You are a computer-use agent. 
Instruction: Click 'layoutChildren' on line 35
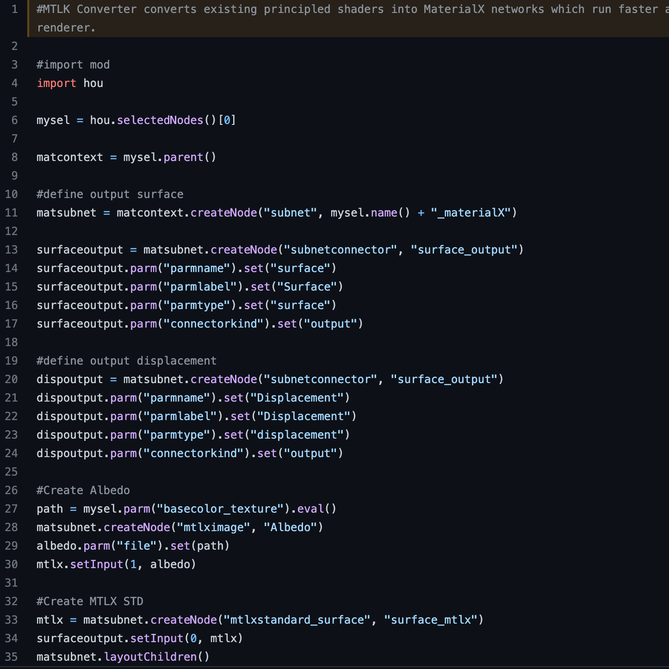pyautogui.click(x=150, y=657)
